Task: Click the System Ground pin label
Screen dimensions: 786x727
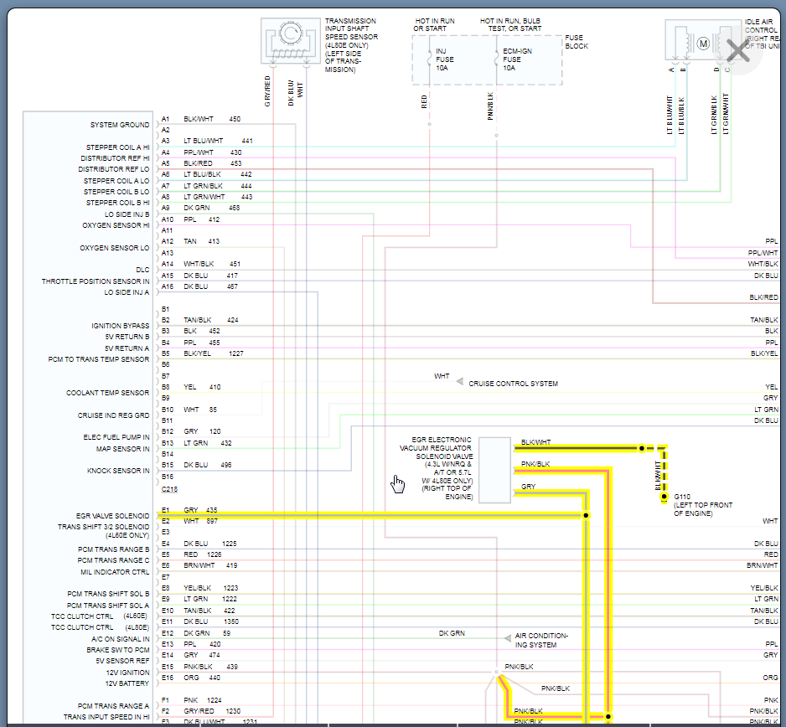Action: point(120,125)
